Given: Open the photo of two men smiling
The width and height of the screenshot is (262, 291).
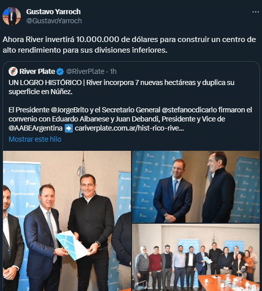Looking at the screenshot, I should (196, 187).
